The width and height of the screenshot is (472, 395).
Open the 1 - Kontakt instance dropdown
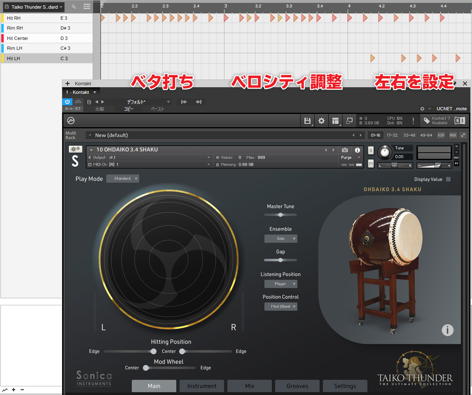coord(81,92)
